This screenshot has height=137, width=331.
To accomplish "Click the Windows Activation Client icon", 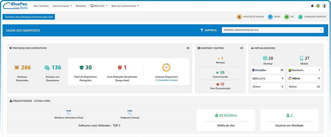I will (69, 112).
